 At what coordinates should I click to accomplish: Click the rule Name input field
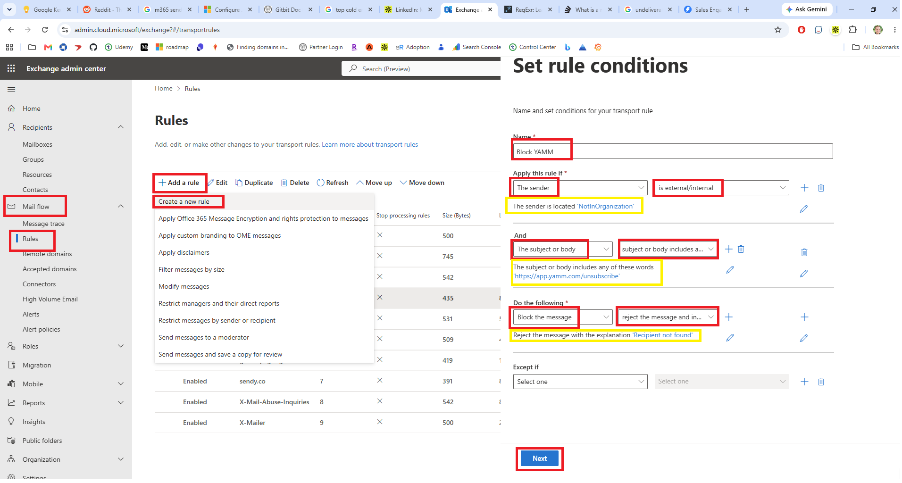click(673, 151)
